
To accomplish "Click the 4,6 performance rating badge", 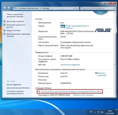I will 63,27.
